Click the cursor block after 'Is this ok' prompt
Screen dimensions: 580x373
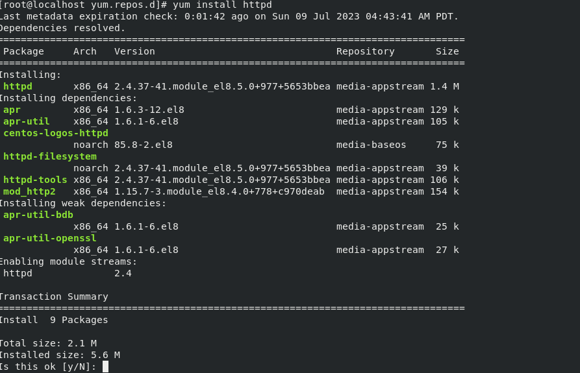(x=105, y=367)
